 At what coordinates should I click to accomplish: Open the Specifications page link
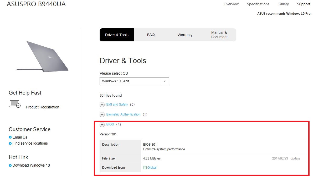(x=258, y=4)
